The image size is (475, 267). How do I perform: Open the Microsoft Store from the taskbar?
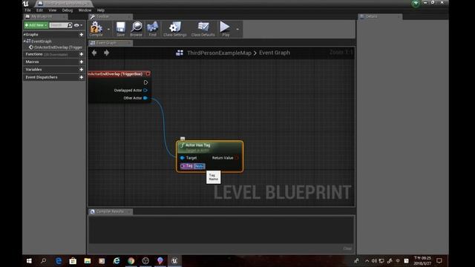coord(73,260)
